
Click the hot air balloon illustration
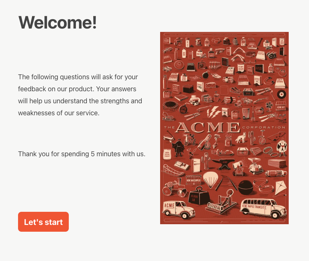(x=210, y=180)
